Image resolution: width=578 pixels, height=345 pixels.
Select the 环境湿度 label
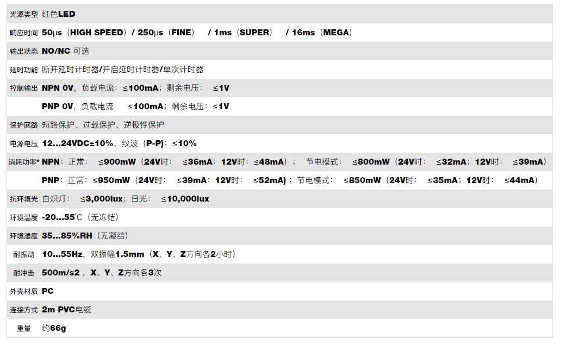tap(23, 236)
